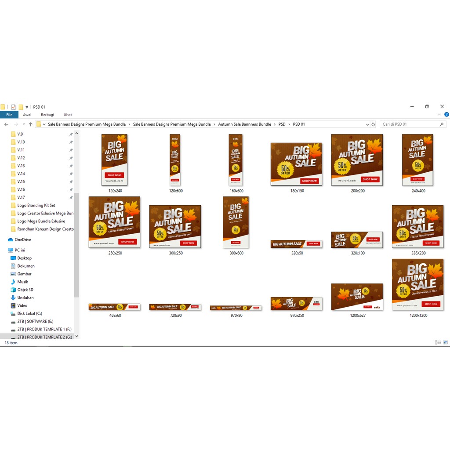Open the Berbagi ribbon tab

coord(47,115)
